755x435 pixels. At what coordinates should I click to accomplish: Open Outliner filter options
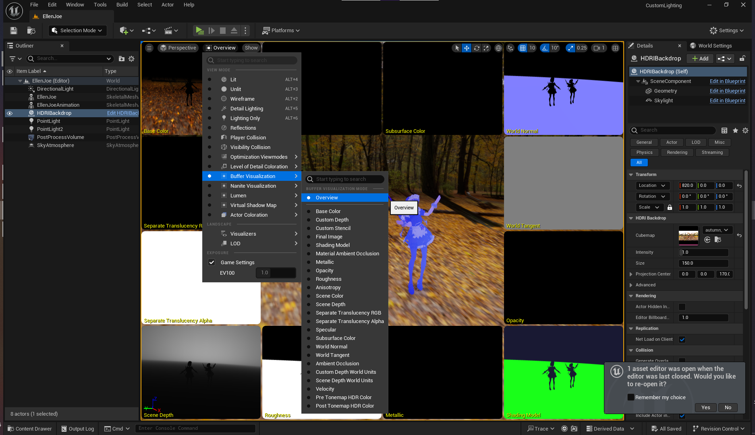(15, 59)
